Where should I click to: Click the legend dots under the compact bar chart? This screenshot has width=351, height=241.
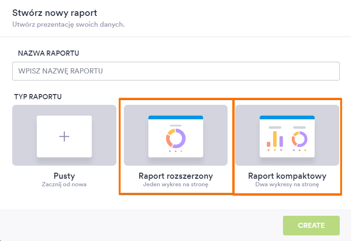[275, 150]
